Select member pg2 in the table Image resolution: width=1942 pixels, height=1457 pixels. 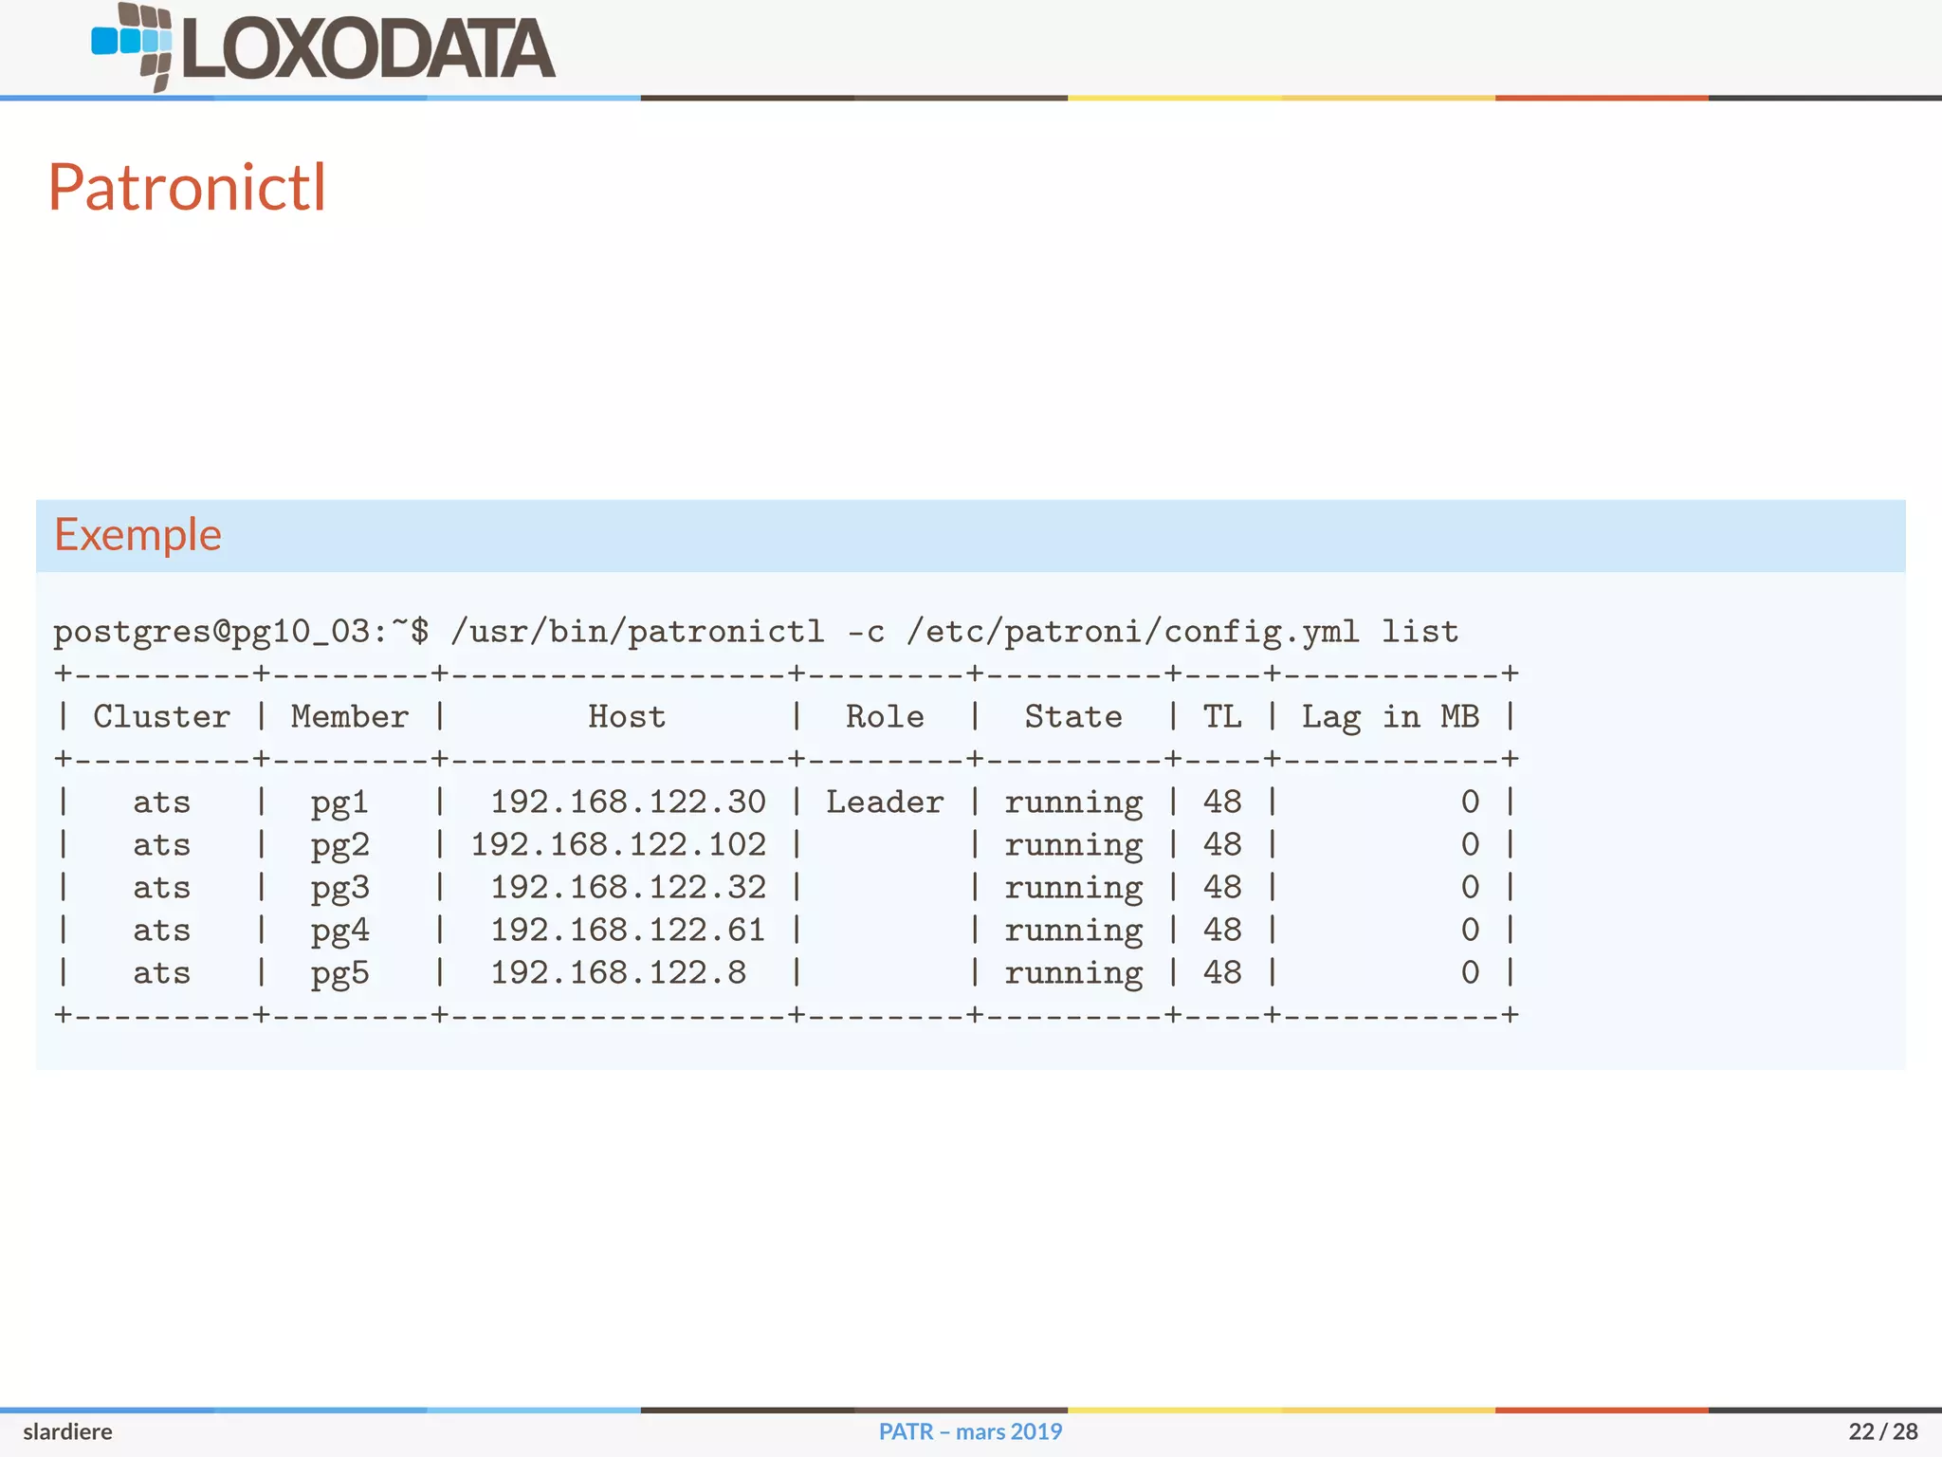[339, 846]
